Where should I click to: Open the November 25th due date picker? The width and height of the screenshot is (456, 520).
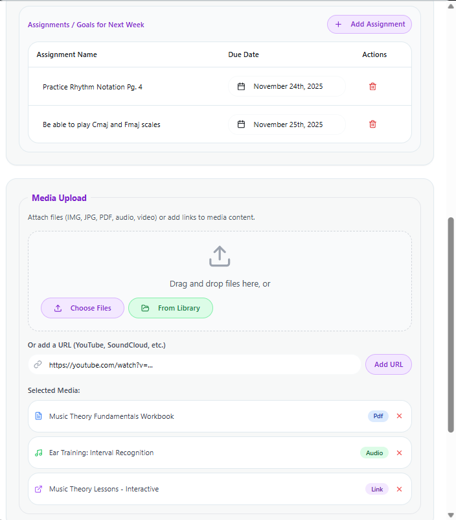coord(287,124)
